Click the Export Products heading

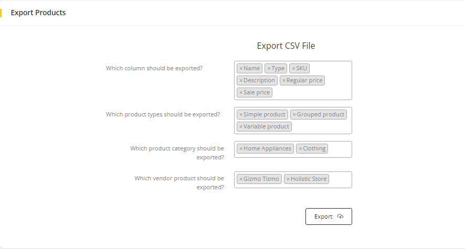click(38, 13)
